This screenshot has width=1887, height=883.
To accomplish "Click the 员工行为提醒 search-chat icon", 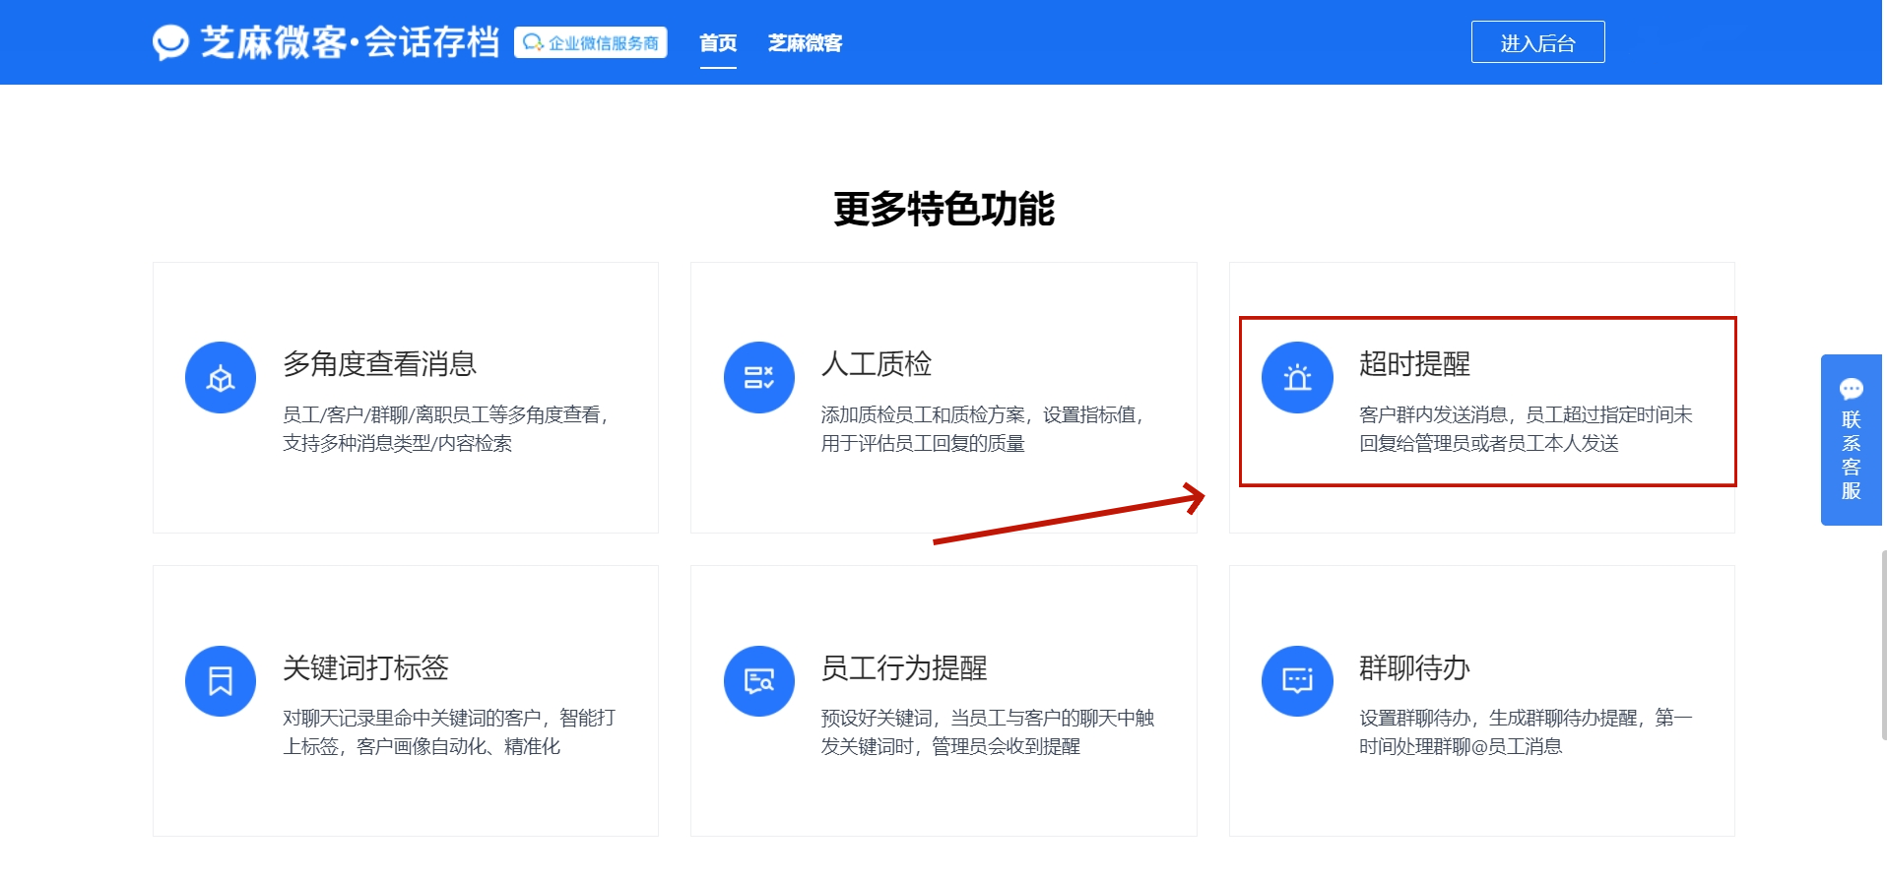I will click(x=759, y=680).
